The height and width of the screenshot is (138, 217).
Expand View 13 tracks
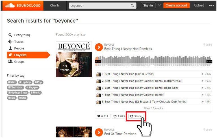(x=153, y=108)
